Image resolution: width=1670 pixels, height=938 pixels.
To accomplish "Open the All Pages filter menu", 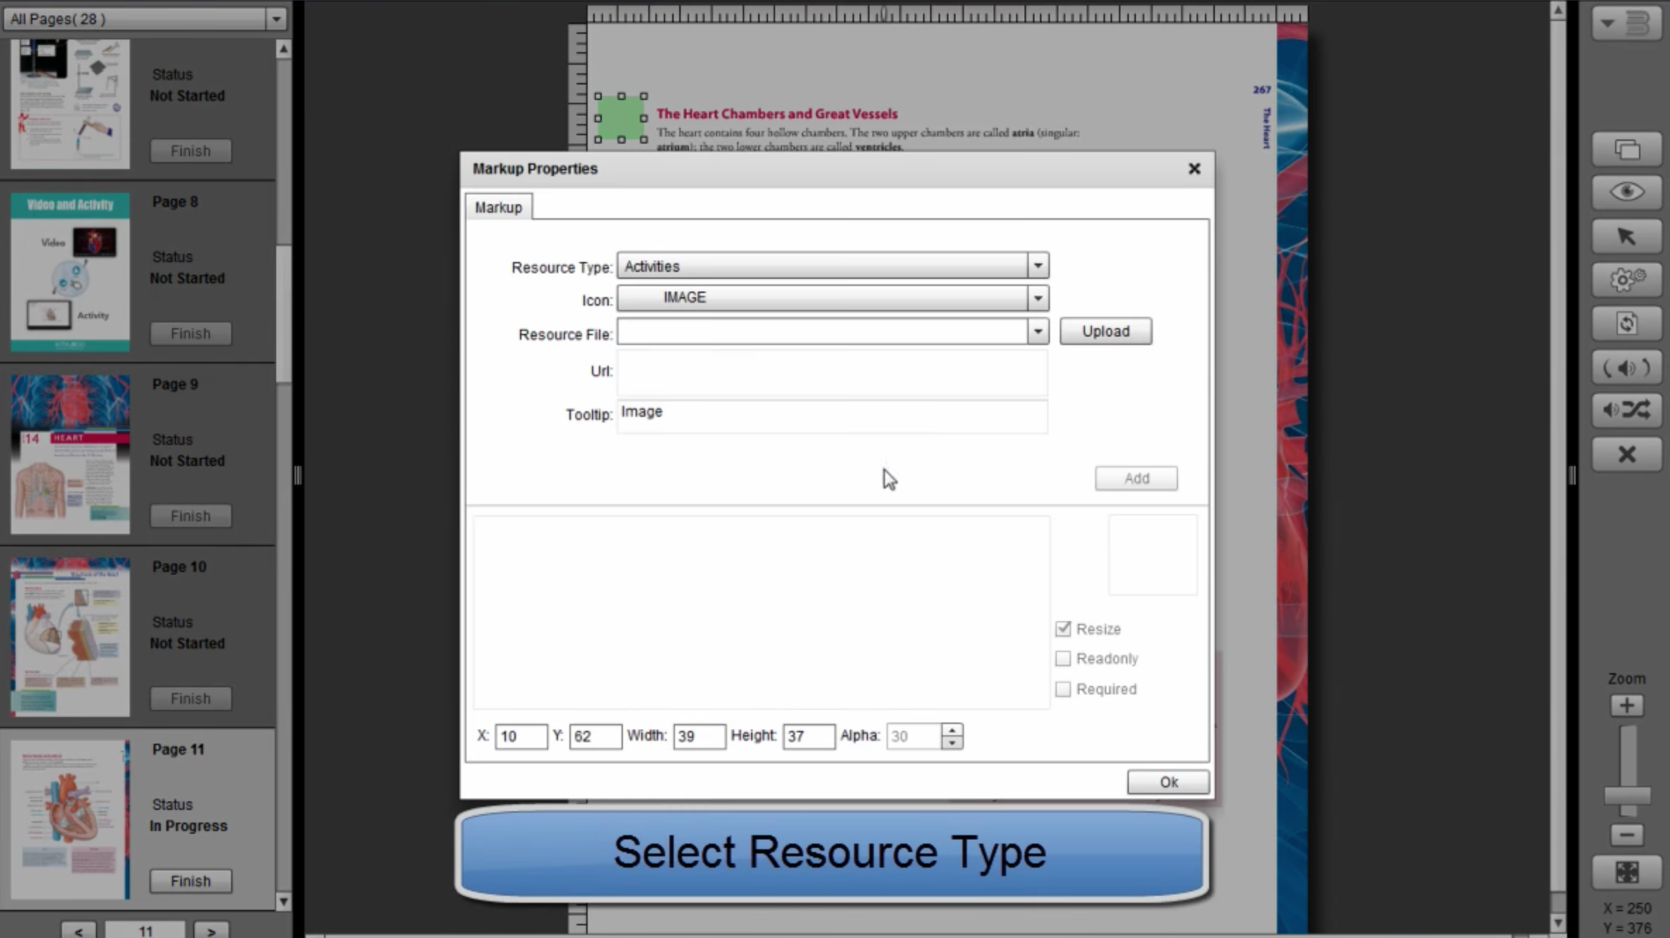I will (x=276, y=19).
